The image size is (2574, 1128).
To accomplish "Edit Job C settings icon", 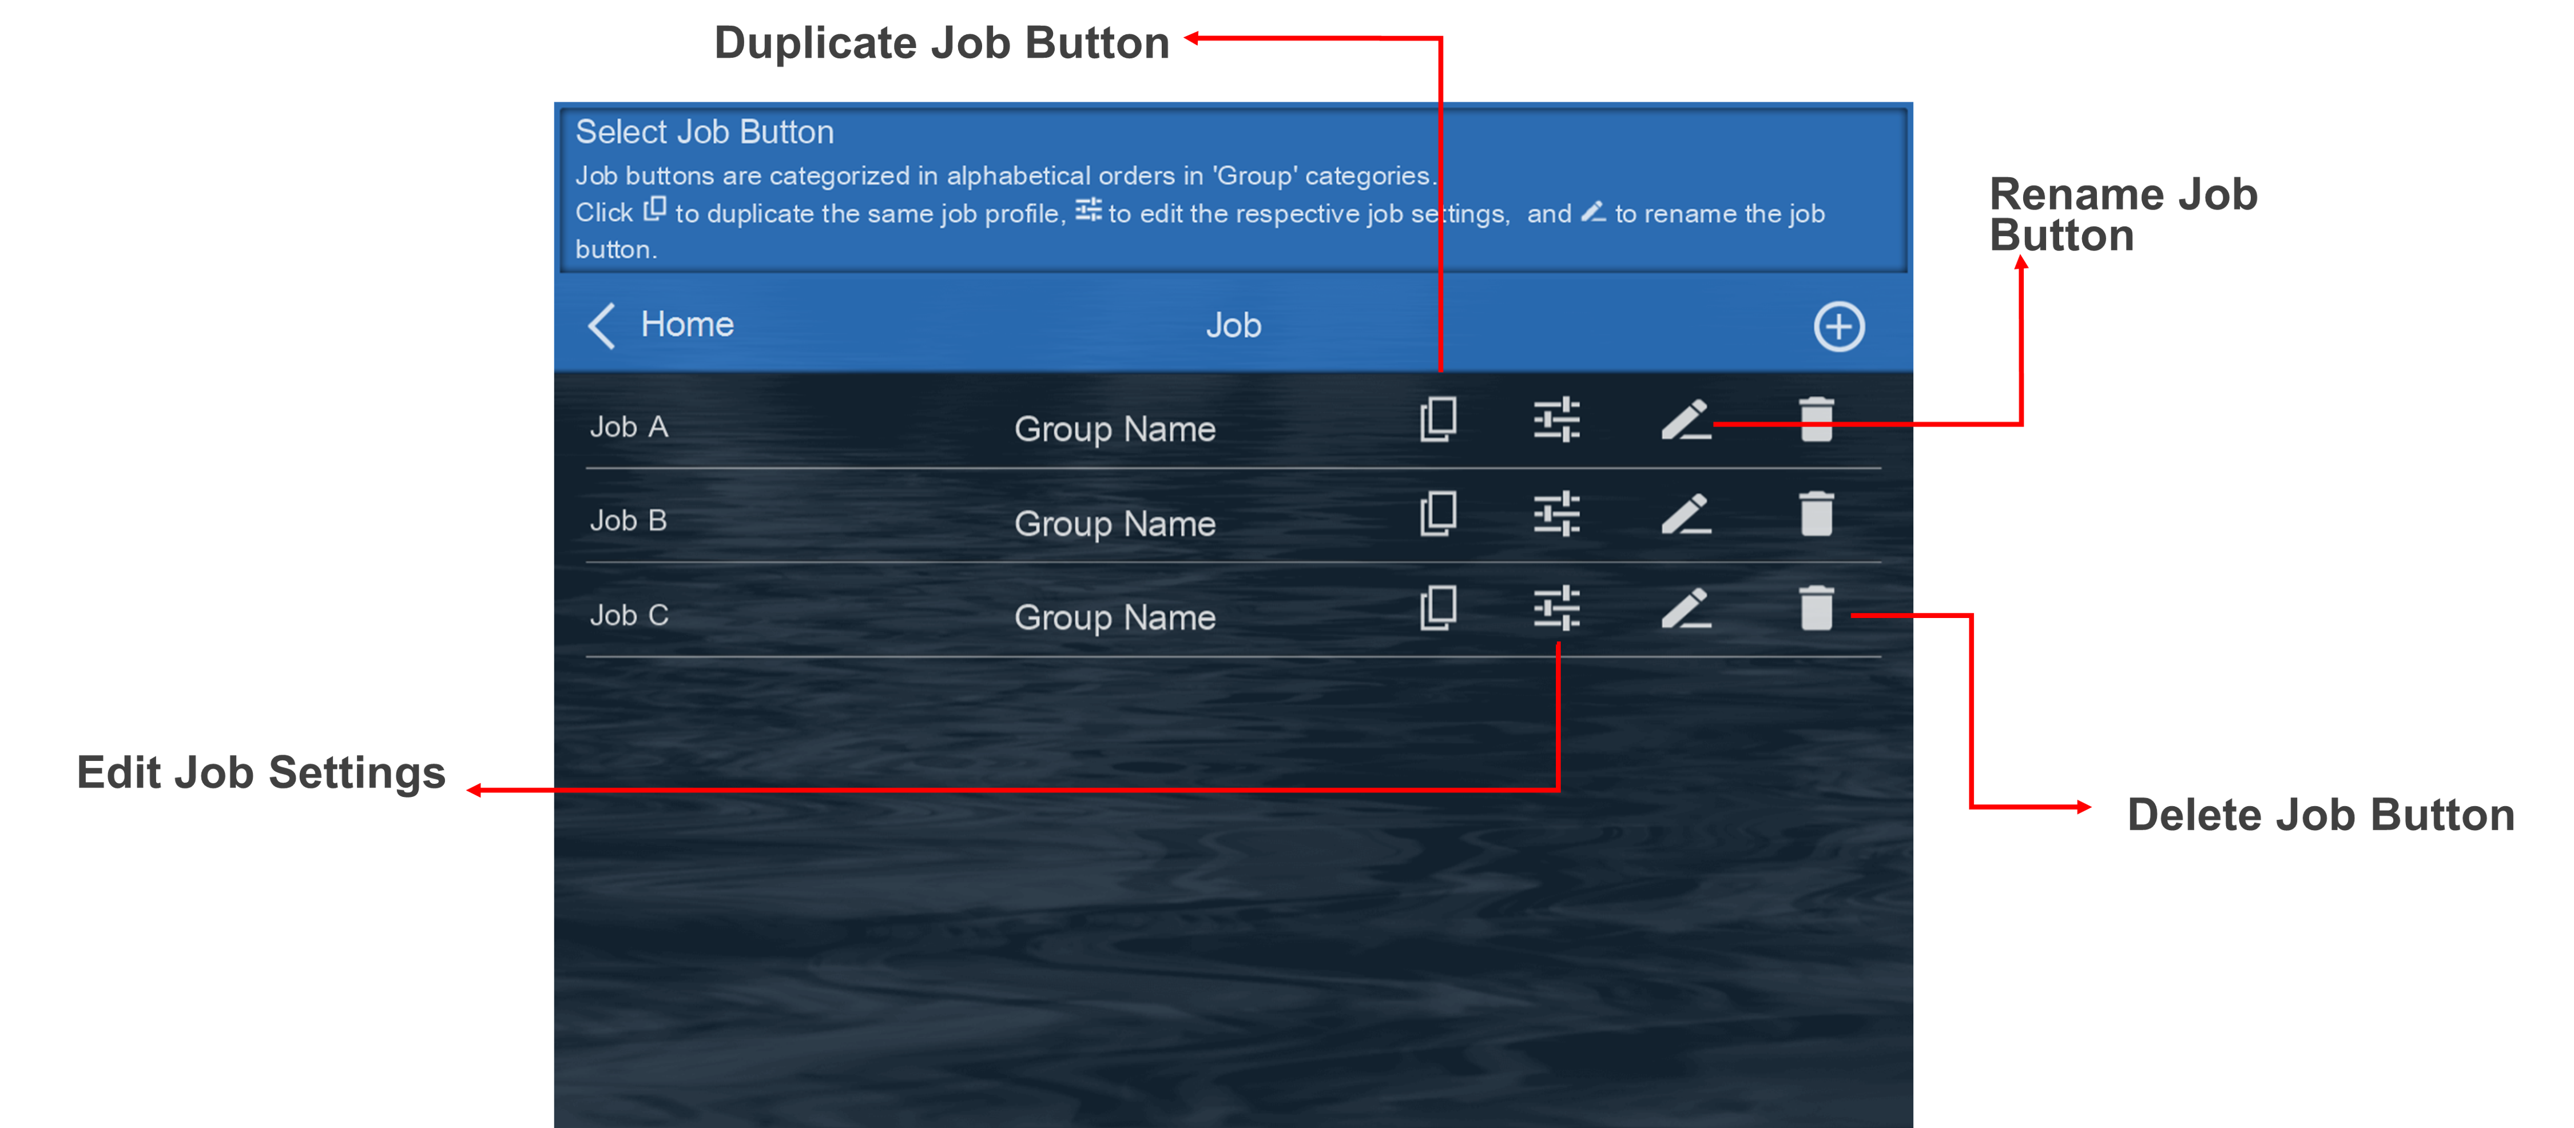I will (1557, 608).
